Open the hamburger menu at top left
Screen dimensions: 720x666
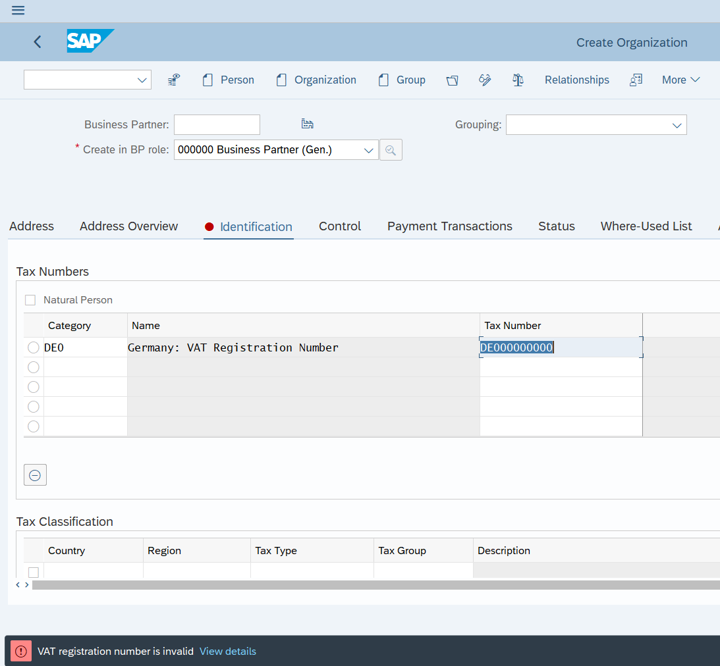(x=18, y=11)
